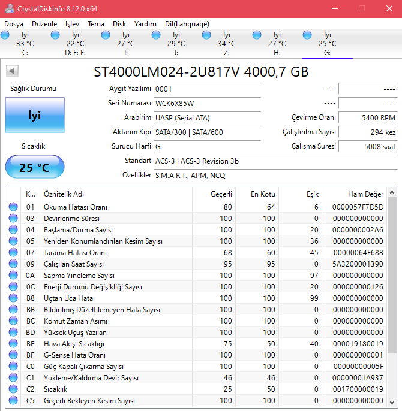Click the firmware field 0001
This screenshot has width=402, height=411.
click(x=207, y=89)
